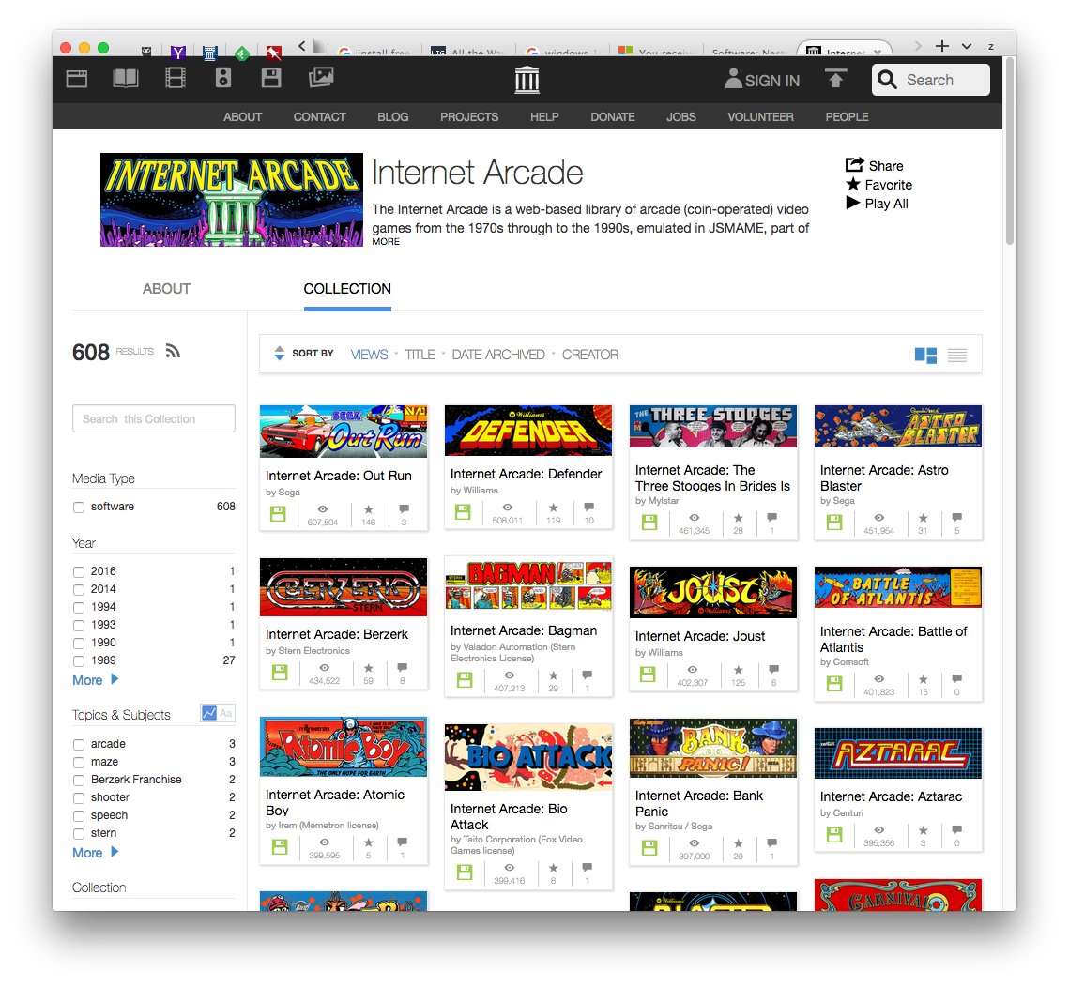Switch to the ABOUT tab
The image size is (1069, 986).
click(166, 289)
